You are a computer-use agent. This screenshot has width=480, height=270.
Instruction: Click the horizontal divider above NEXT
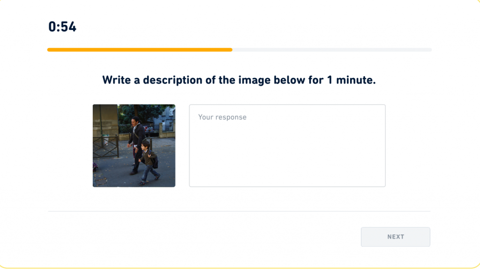pyautogui.click(x=239, y=212)
